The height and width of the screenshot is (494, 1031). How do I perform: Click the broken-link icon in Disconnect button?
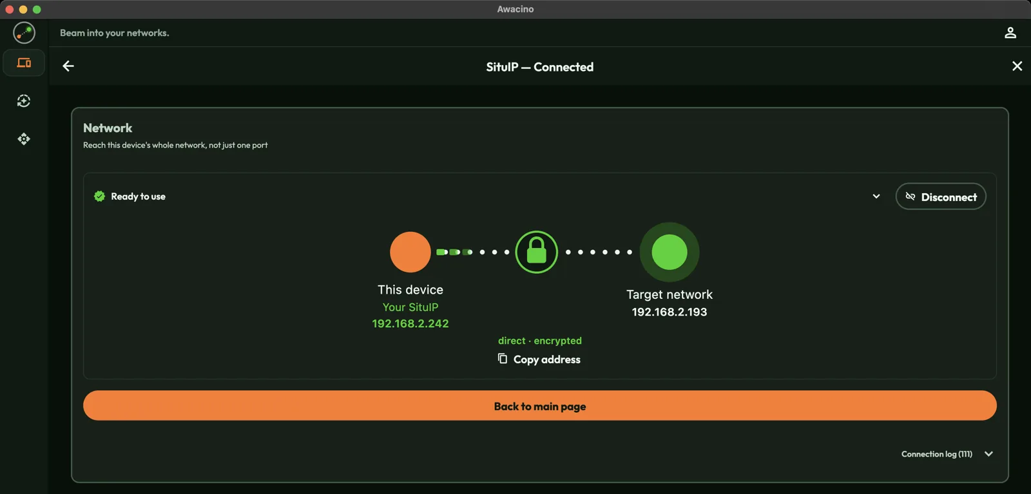pyautogui.click(x=911, y=196)
